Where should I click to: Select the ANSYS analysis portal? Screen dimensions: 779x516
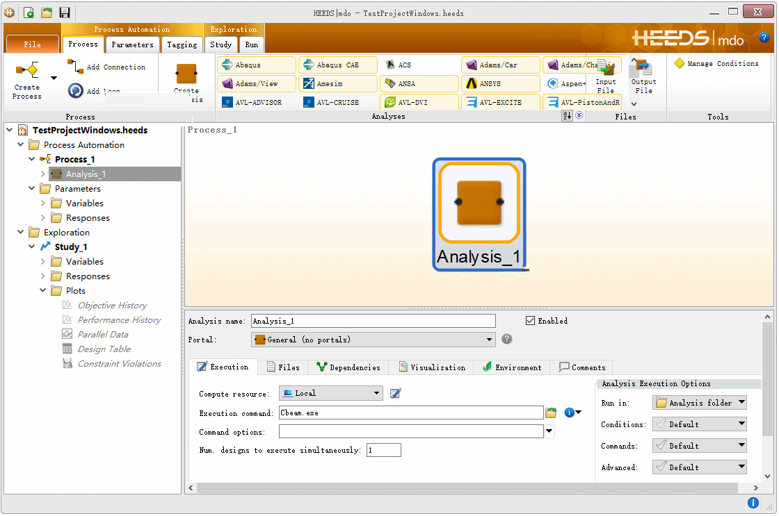tap(500, 84)
